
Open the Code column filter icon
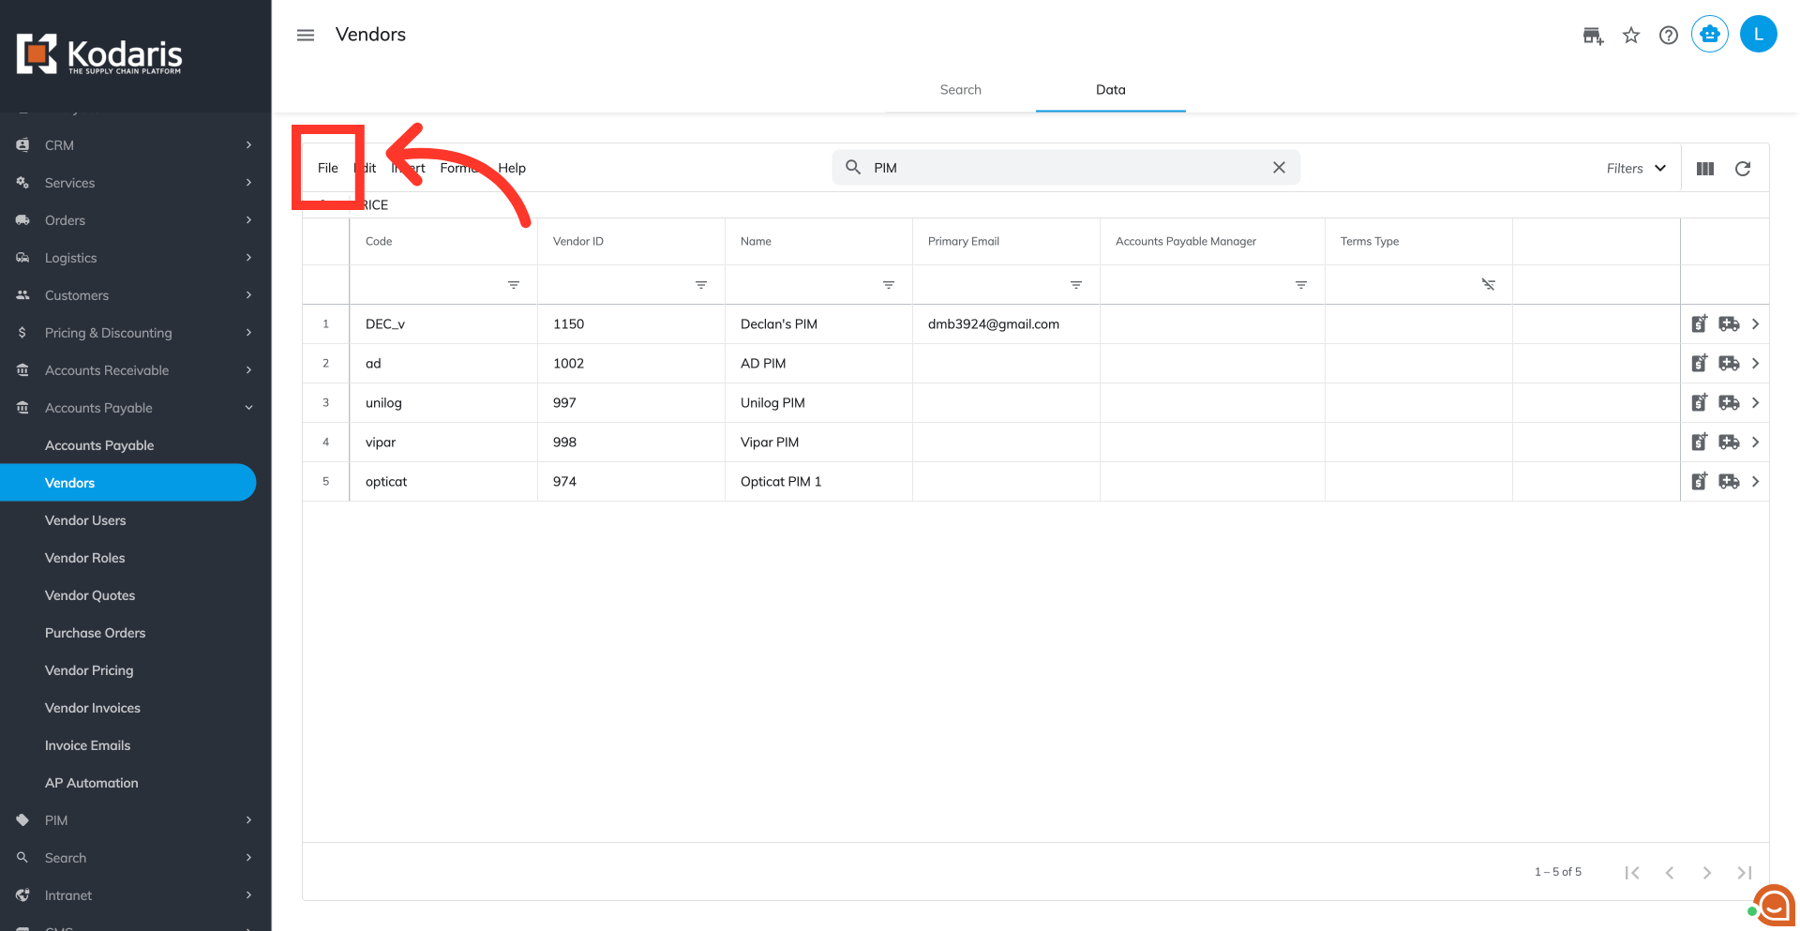514,285
